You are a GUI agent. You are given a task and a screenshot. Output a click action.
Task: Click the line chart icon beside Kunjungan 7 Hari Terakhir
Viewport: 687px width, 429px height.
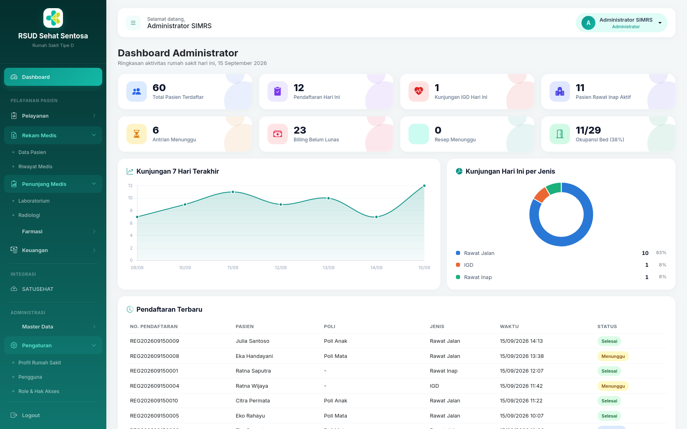click(x=130, y=171)
